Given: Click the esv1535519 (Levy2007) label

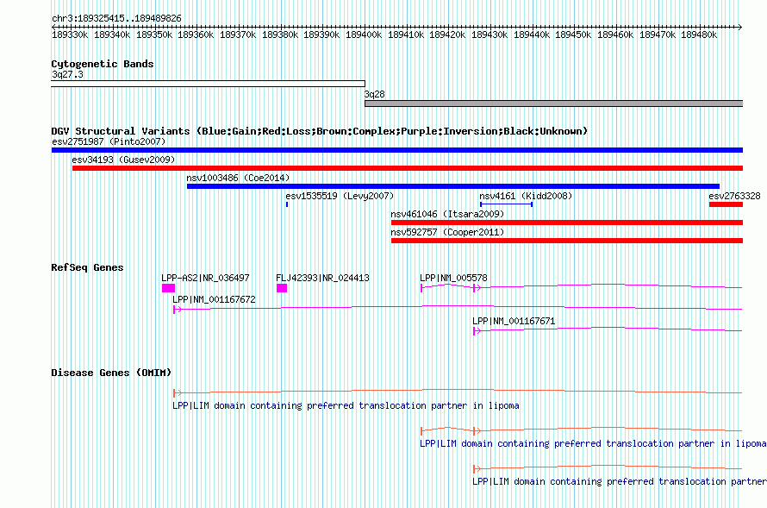Looking at the screenshot, I should pyautogui.click(x=340, y=196).
